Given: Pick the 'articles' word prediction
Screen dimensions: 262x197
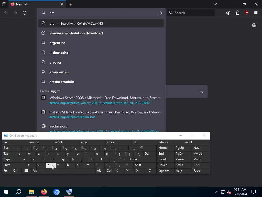Looking at the screenshot, I should (170, 142).
